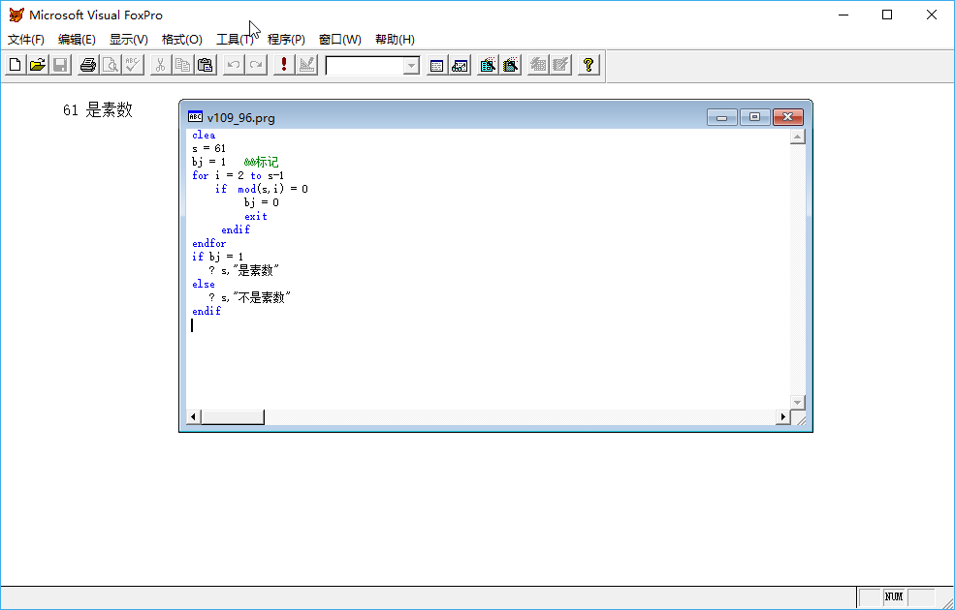Click the 'else' keyword line
This screenshot has height=610, width=955.
(x=204, y=284)
